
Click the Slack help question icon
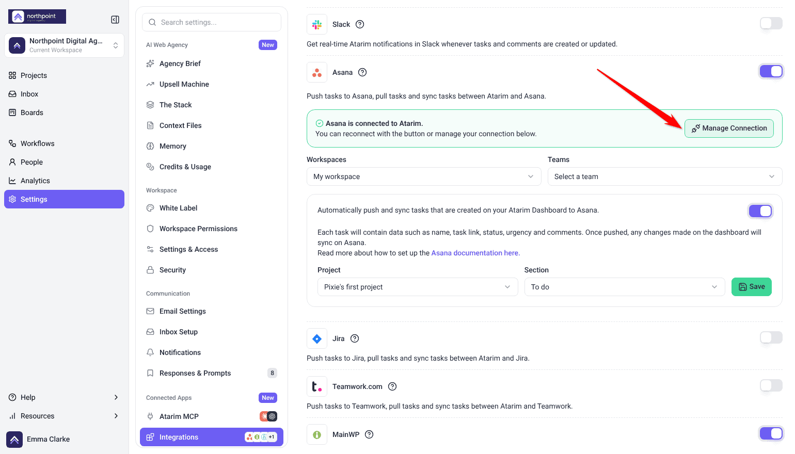point(360,24)
